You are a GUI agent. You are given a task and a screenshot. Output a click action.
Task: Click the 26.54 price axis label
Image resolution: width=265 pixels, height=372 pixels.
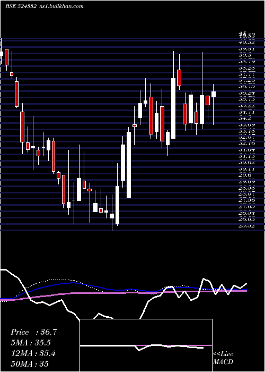click(x=247, y=213)
